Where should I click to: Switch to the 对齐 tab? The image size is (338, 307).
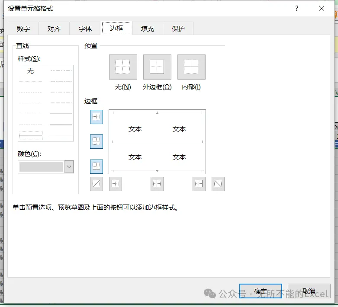coord(54,29)
